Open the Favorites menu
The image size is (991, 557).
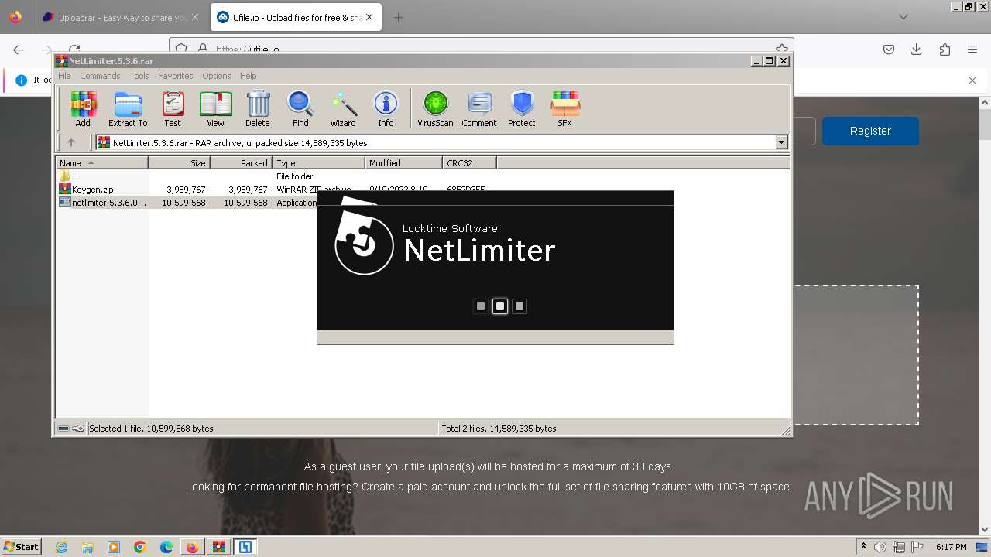pyautogui.click(x=176, y=76)
